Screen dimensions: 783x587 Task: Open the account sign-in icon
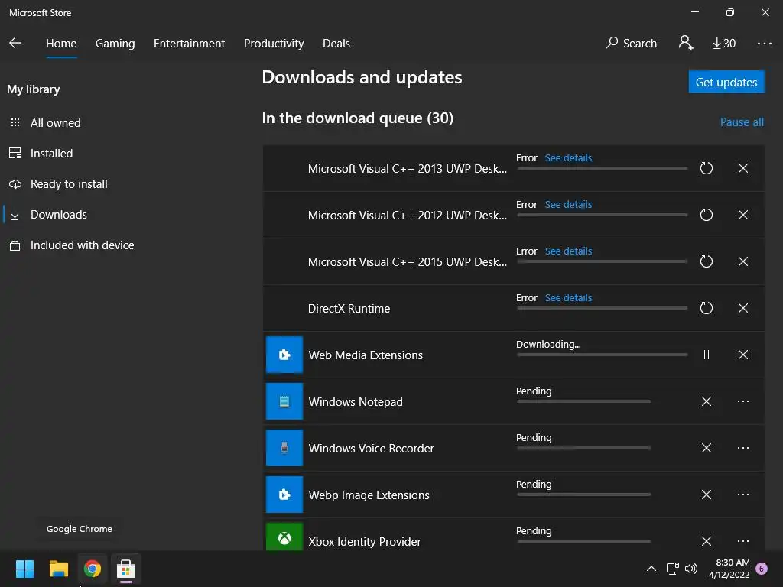click(686, 43)
